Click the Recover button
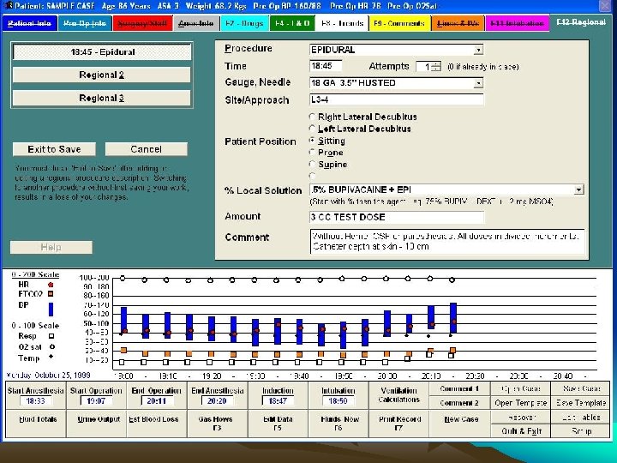The height and width of the screenshot is (463, 617). 520,417
